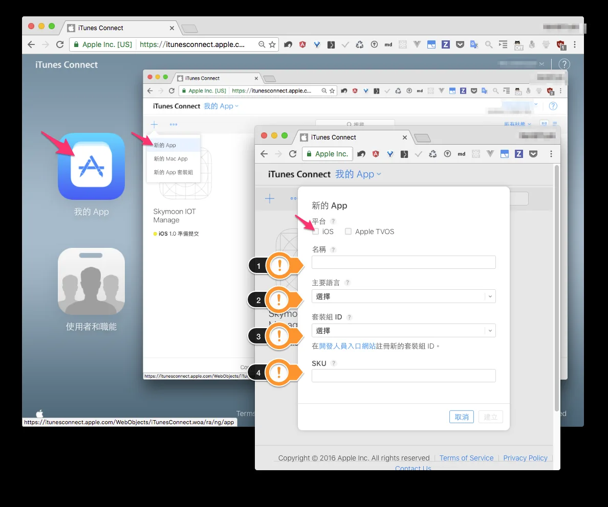Click the help question mark in the back window header
The width and height of the screenshot is (608, 507).
click(x=564, y=64)
